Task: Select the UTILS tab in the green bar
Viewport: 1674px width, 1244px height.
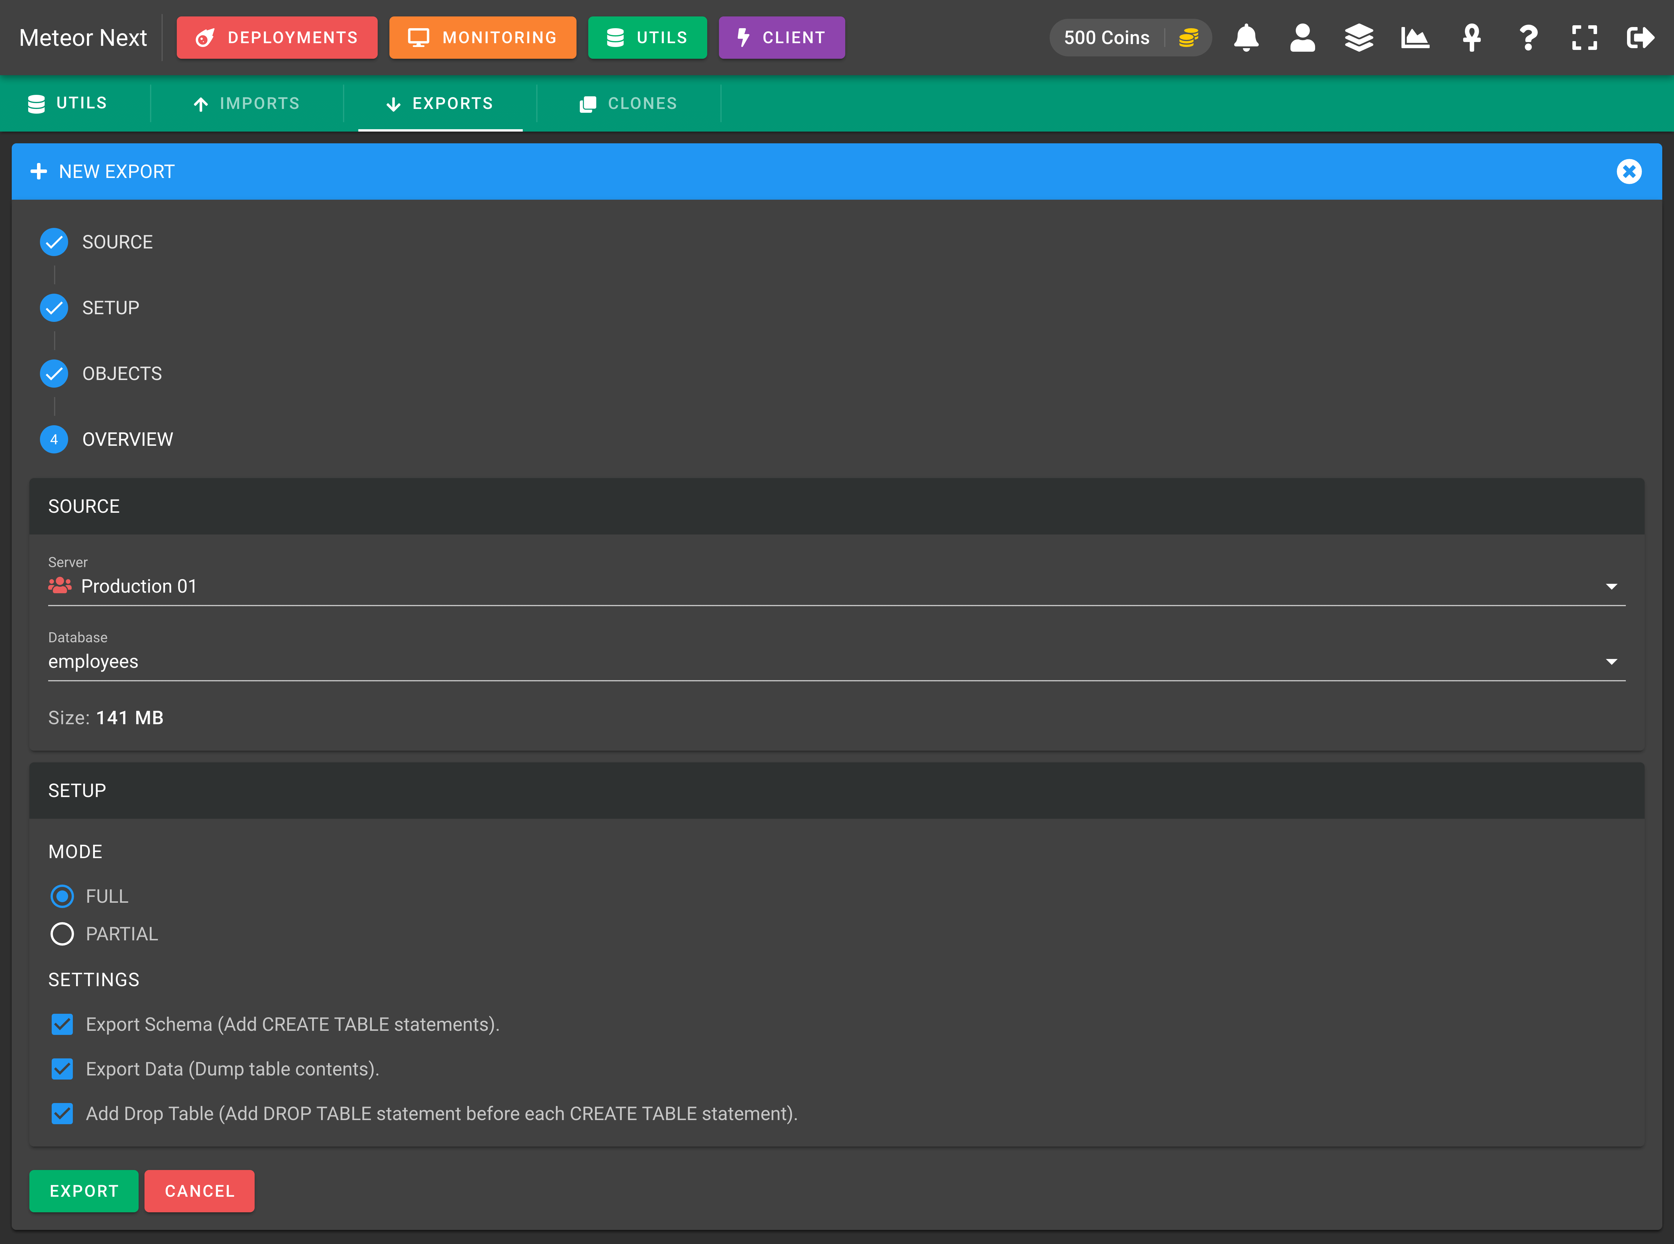Action: (x=68, y=103)
